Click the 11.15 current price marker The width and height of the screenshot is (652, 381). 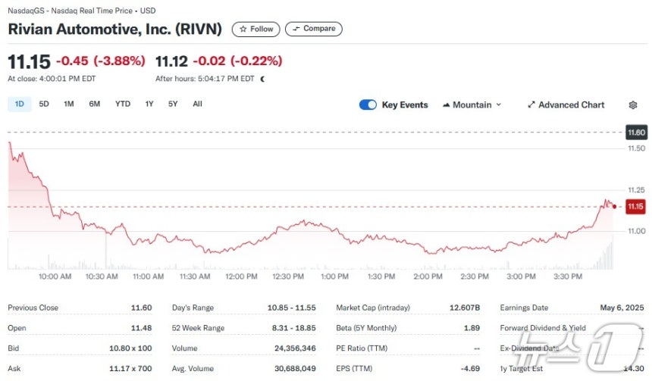(635, 207)
